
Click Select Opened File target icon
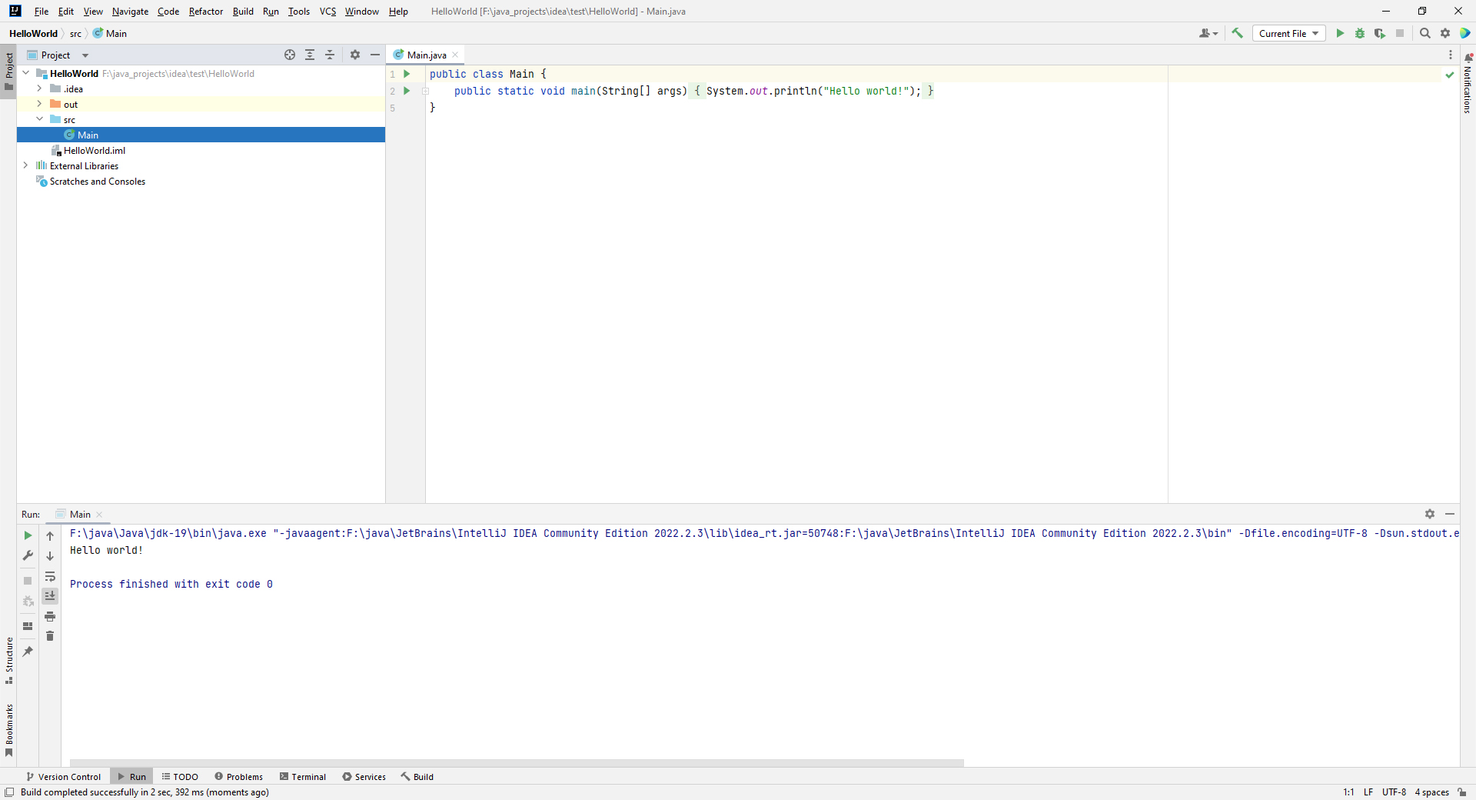[290, 55]
